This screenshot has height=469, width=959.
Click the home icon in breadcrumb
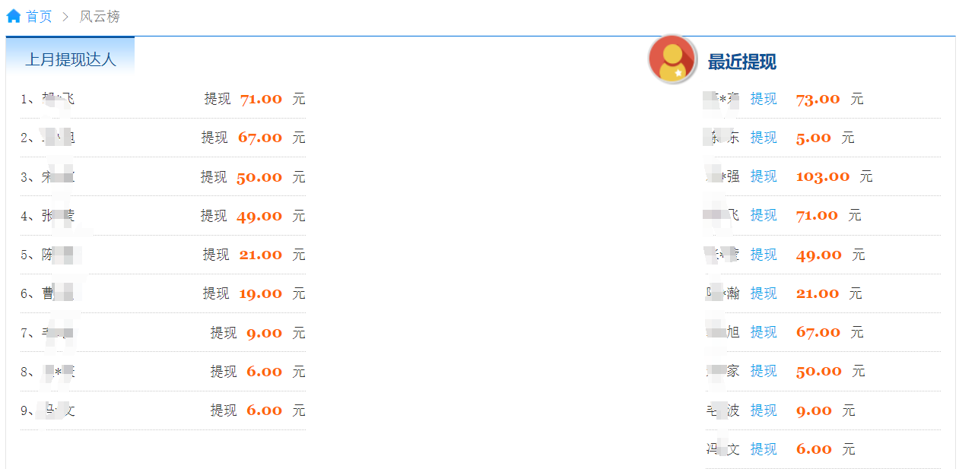[14, 16]
